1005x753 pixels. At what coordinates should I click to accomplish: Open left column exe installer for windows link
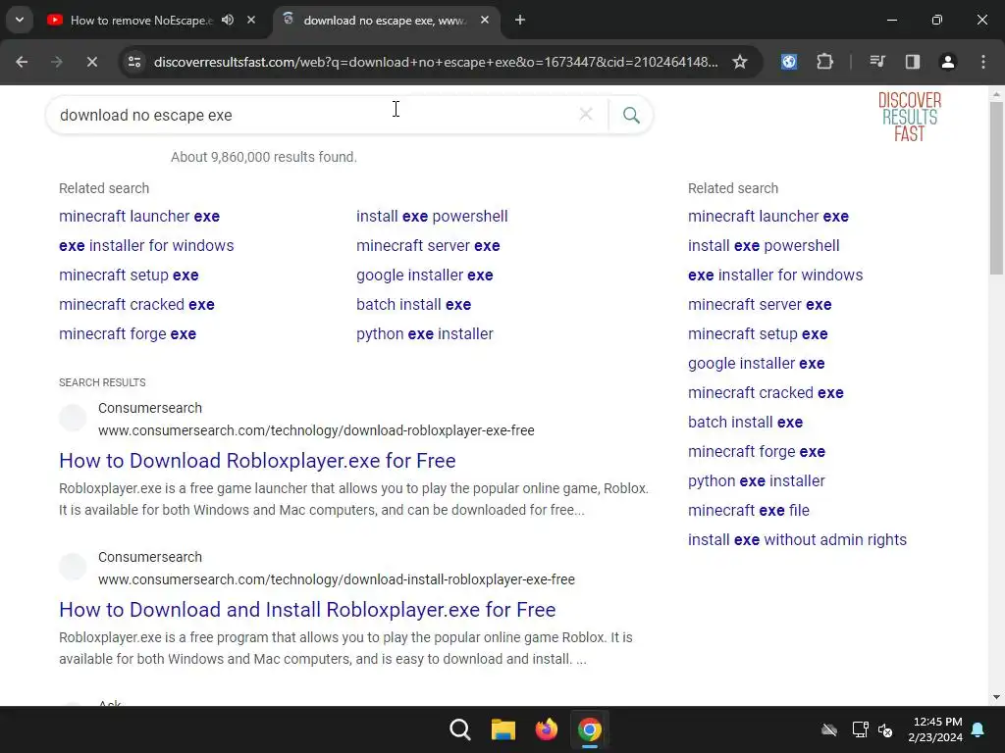pos(146,246)
